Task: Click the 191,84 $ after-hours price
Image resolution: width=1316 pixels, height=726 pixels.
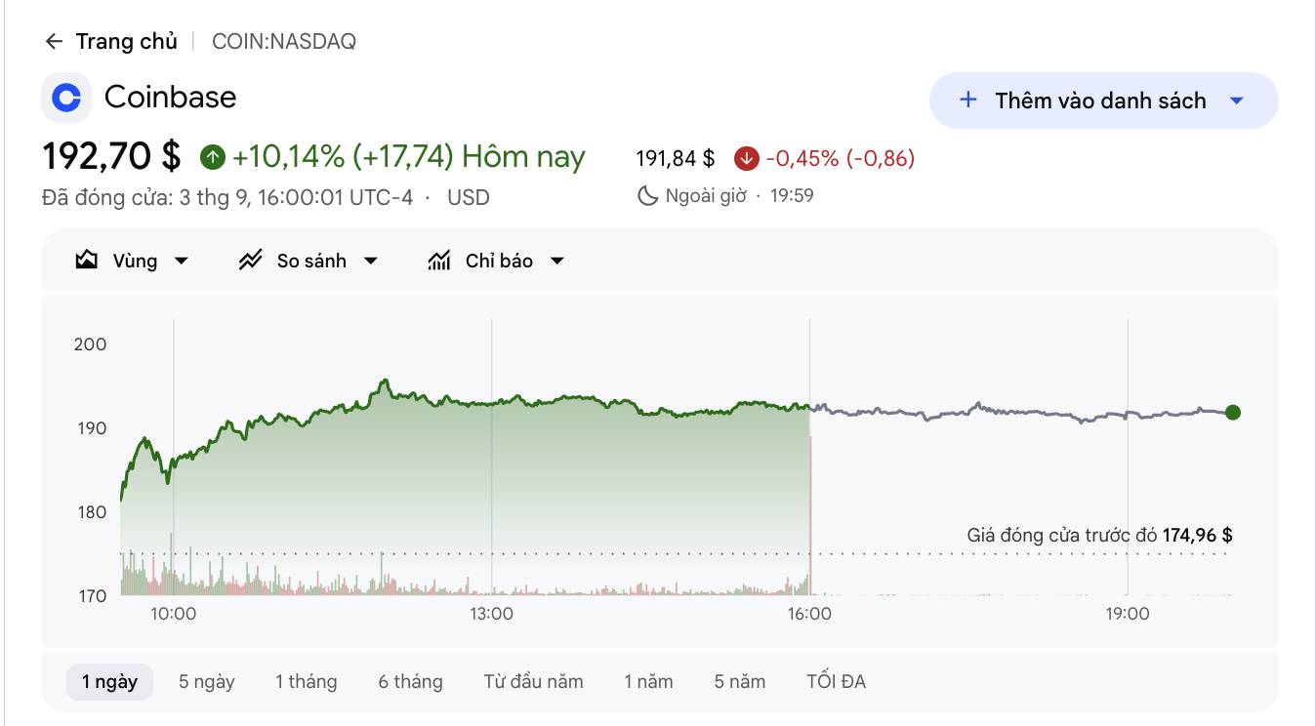Action: tap(676, 158)
